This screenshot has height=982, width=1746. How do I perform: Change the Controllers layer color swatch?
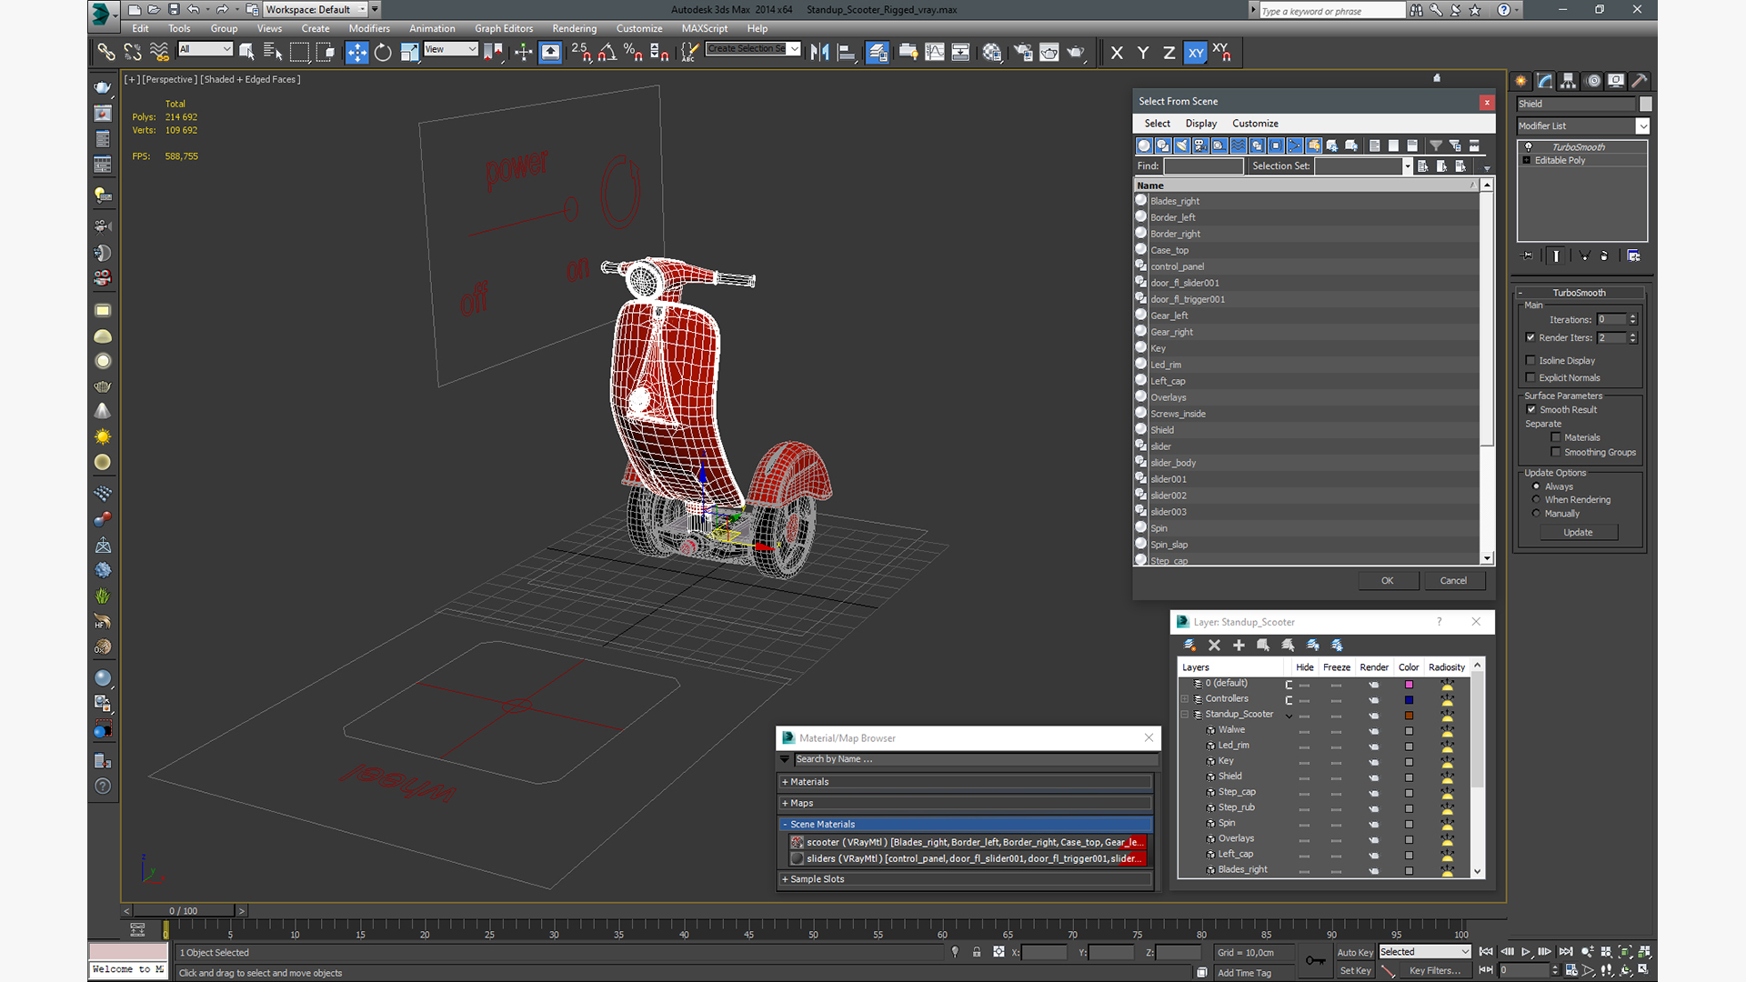1409,699
